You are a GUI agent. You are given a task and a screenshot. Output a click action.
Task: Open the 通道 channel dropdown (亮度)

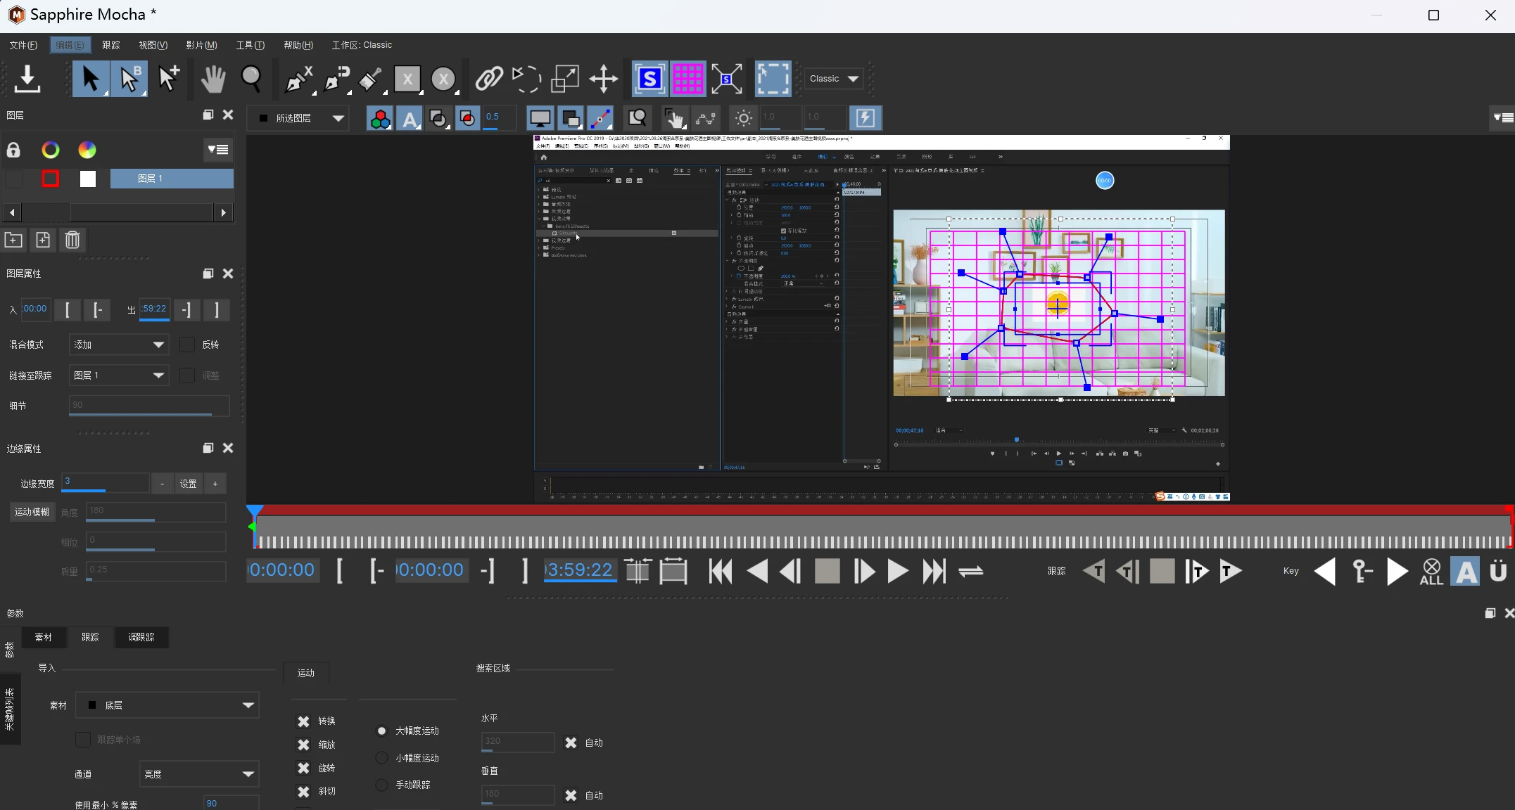[198, 774]
